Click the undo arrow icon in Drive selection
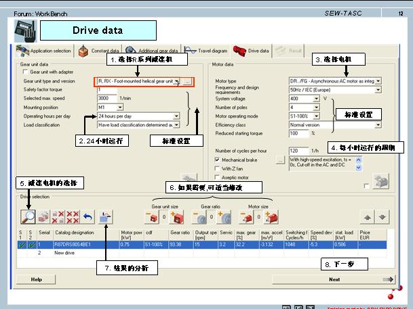The height and width of the screenshot is (309, 413). click(x=87, y=217)
